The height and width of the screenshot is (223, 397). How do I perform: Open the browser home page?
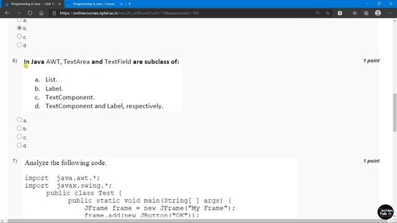point(42,13)
